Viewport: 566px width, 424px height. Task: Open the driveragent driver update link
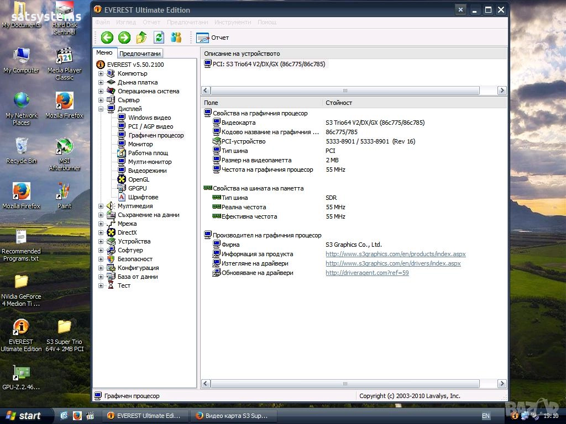(367, 273)
